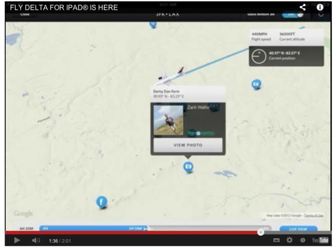The height and width of the screenshot is (250, 334).
Task: Mute the video with speaker icon
Action: [x=36, y=240]
